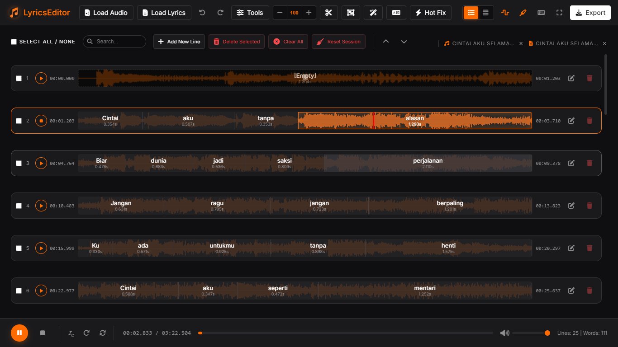Tick the Select All / None checkbox
Image resolution: width=618 pixels, height=347 pixels.
[14, 42]
